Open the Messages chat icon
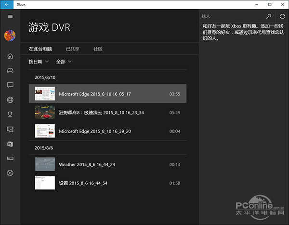289x225 pixels. tap(10, 85)
